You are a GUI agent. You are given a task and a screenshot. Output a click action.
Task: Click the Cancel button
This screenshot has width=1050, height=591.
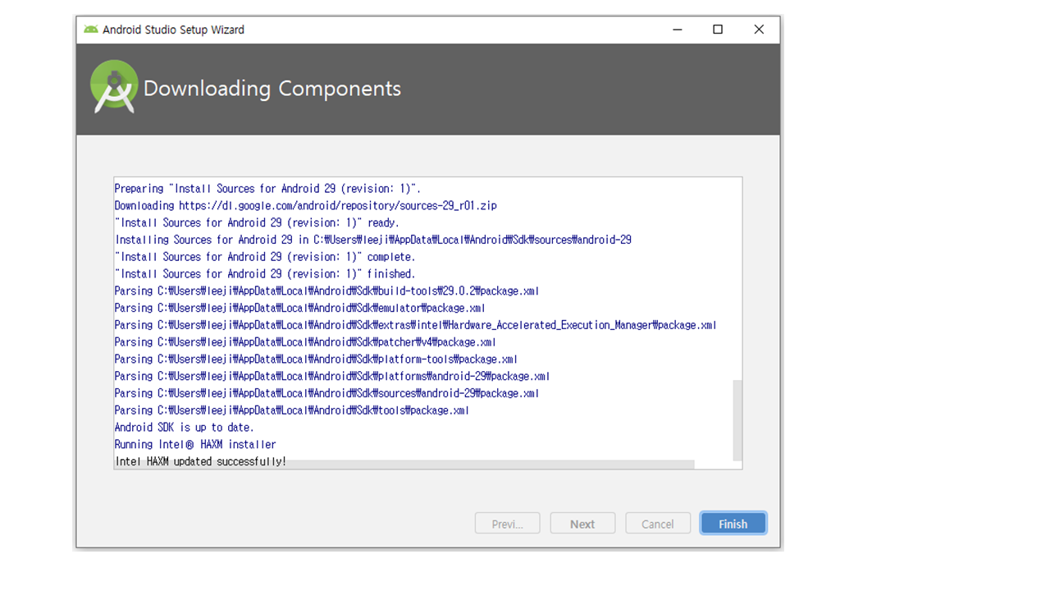pos(657,524)
